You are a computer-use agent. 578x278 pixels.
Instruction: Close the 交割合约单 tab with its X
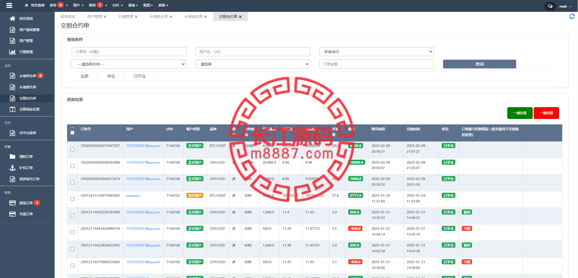[x=240, y=17]
